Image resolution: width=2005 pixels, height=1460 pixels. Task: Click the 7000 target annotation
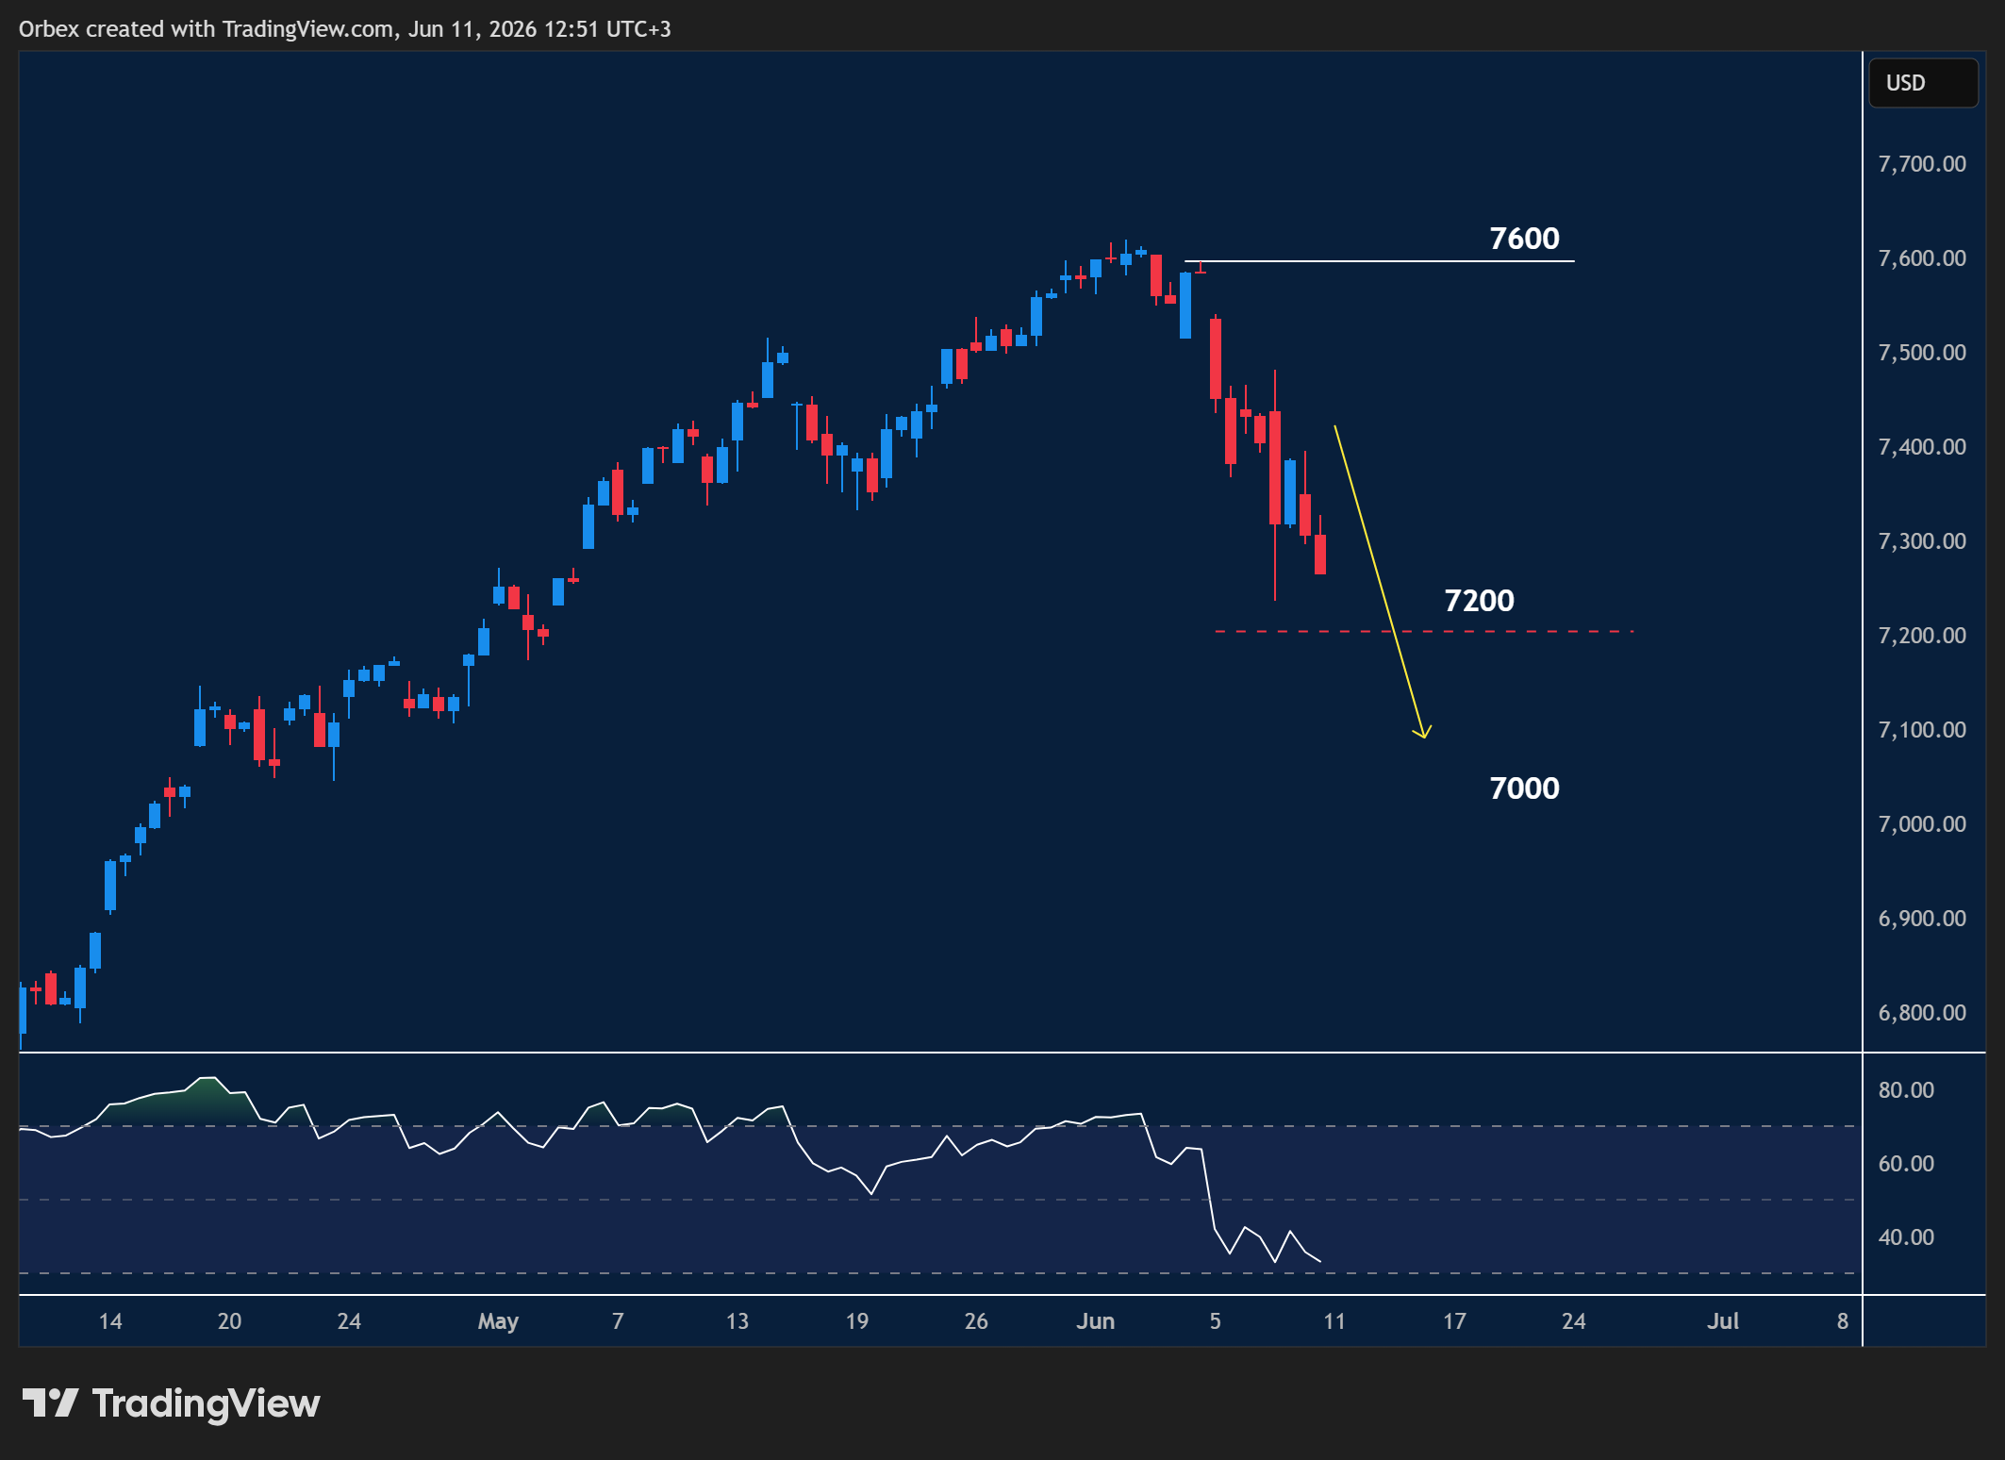[1524, 788]
